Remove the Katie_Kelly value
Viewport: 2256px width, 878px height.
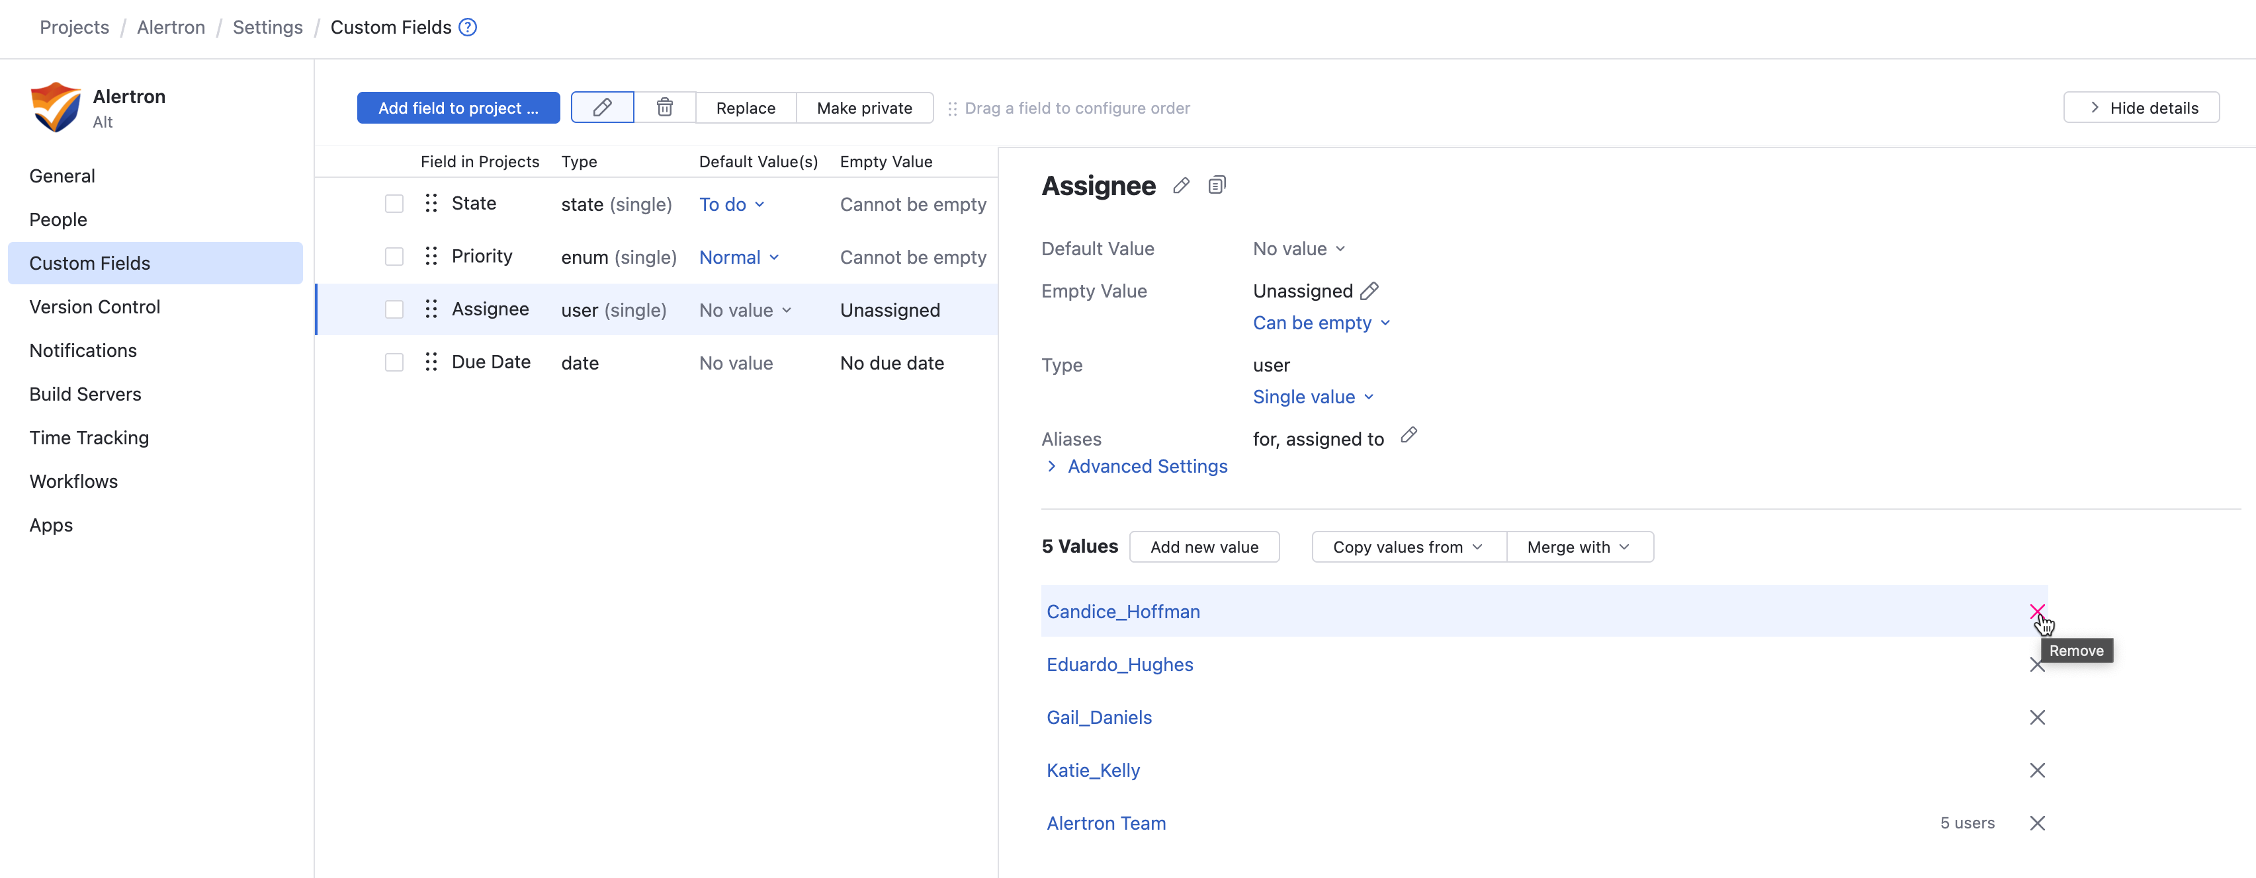(x=2037, y=770)
